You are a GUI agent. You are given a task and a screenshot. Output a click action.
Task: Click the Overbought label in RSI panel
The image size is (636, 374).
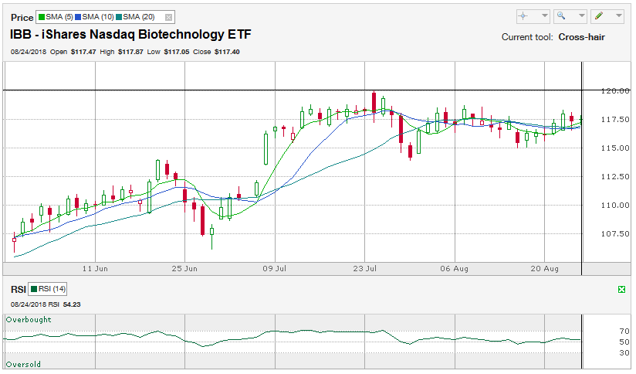pos(29,320)
